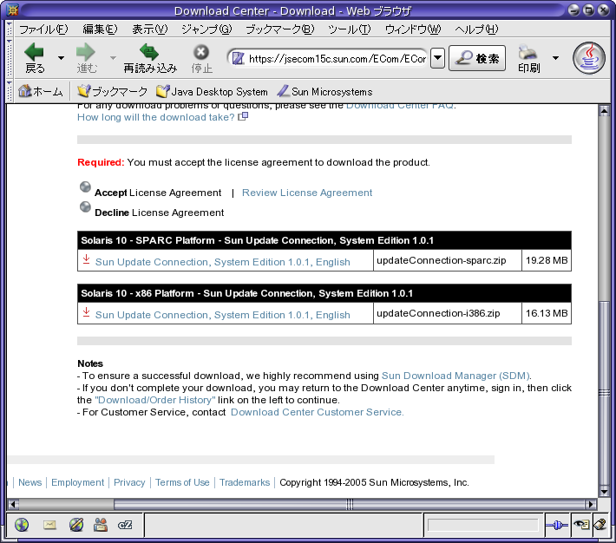Click red download arrow for SPARC edition
The width and height of the screenshot is (616, 543).
pos(87,259)
